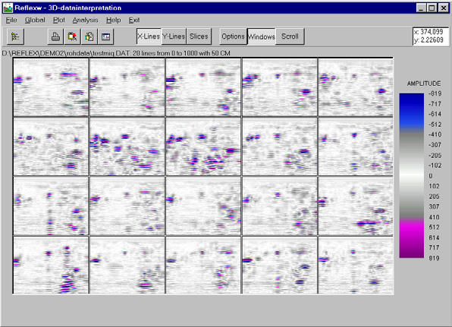Click the first radargram panel in top row

51,86
